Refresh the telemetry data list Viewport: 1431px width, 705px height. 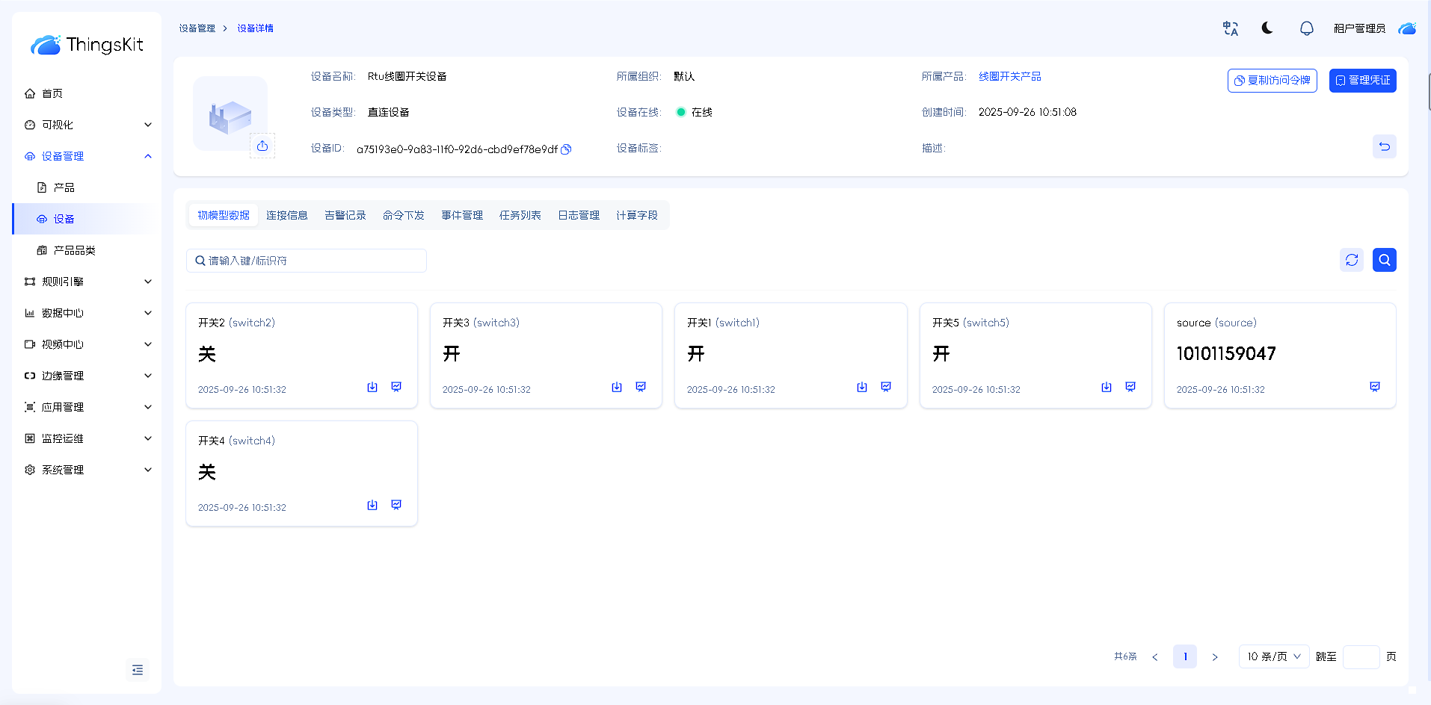point(1351,260)
